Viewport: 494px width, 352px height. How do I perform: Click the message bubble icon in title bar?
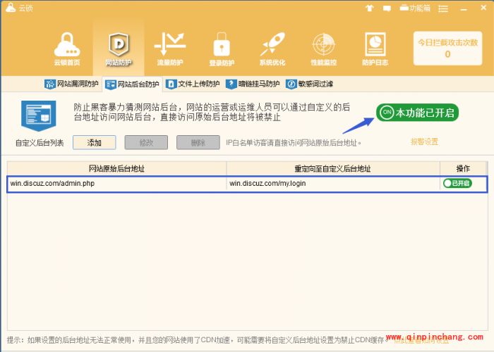[x=387, y=8]
